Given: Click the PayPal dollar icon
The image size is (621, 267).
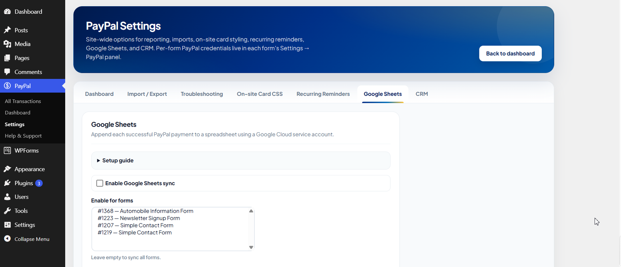Looking at the screenshot, I should [7, 86].
